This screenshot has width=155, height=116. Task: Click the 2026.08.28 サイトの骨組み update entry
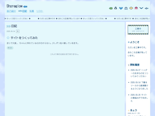(139, 98)
